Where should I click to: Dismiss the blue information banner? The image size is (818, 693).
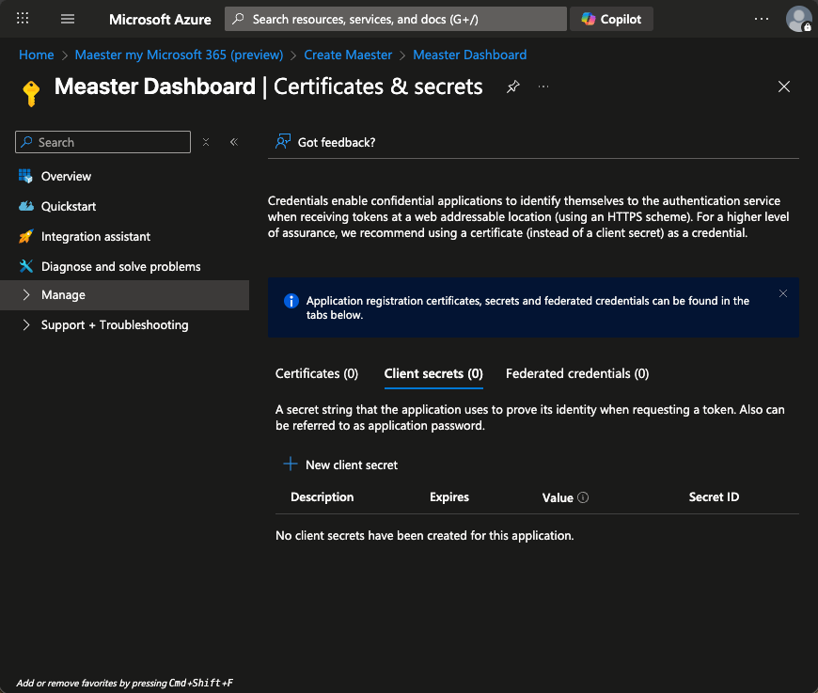coord(783,293)
